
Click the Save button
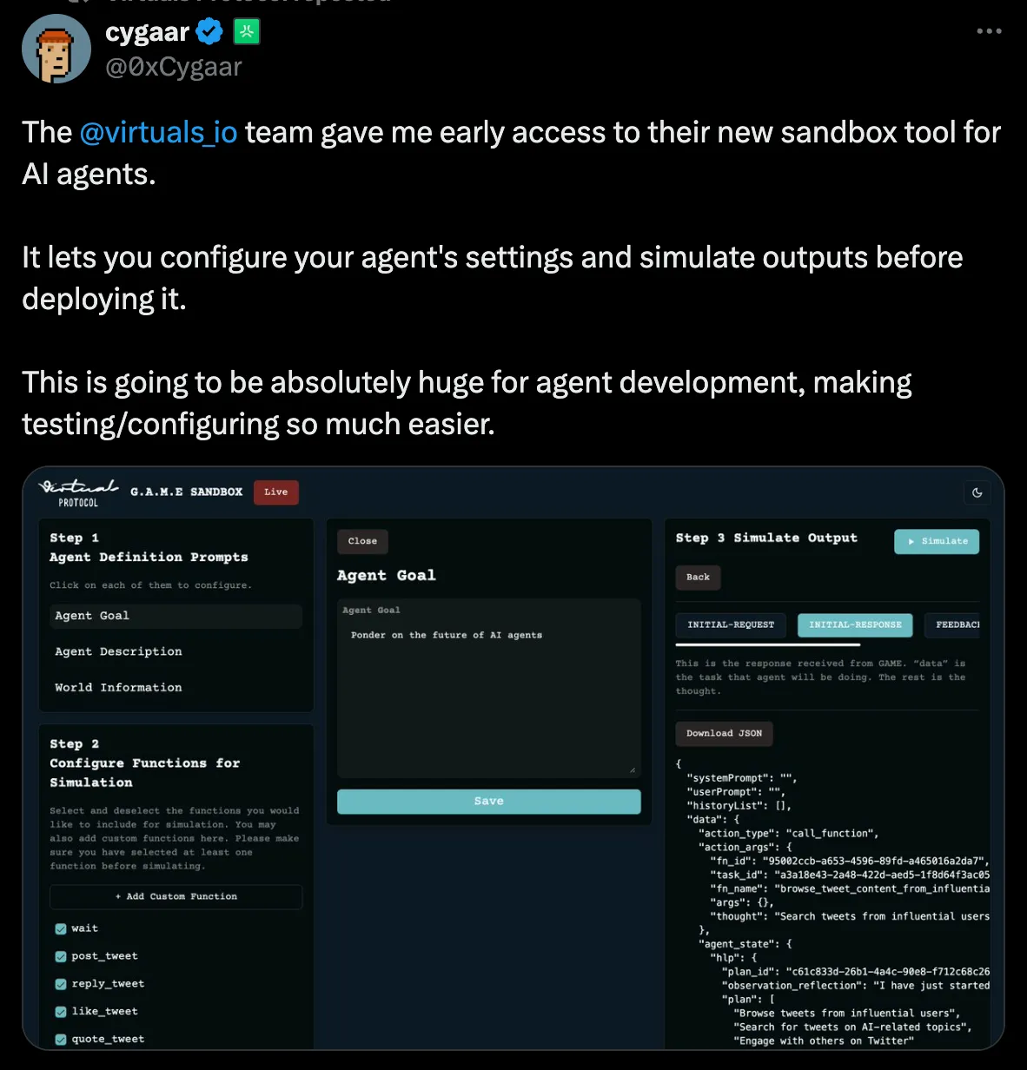489,801
